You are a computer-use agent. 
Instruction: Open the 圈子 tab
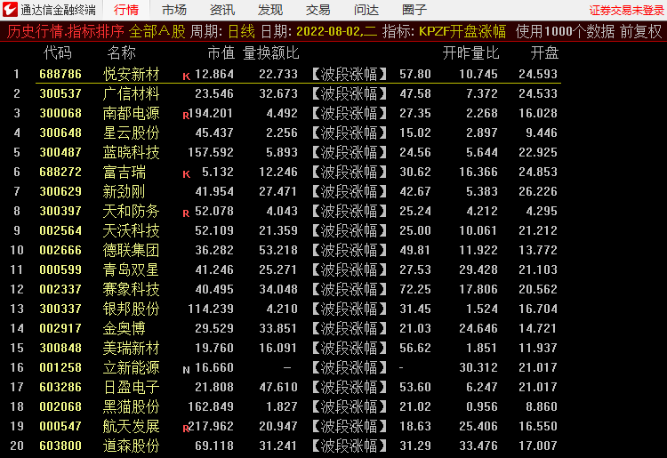414,10
